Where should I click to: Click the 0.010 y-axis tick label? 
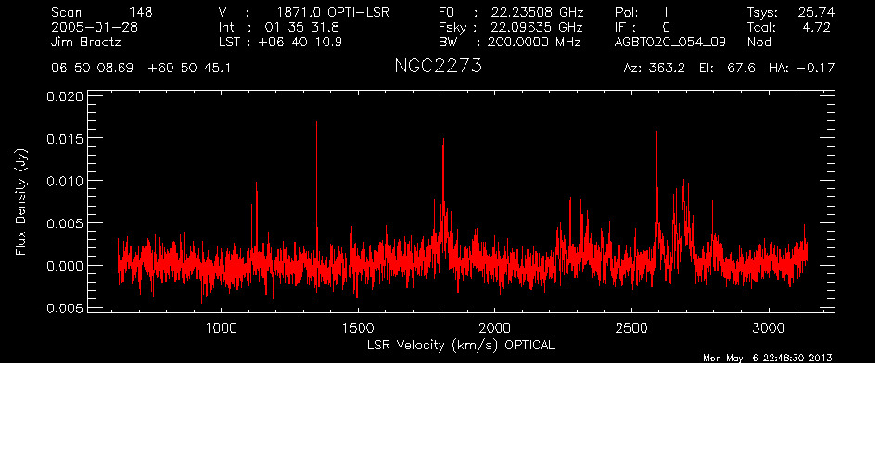(x=65, y=182)
